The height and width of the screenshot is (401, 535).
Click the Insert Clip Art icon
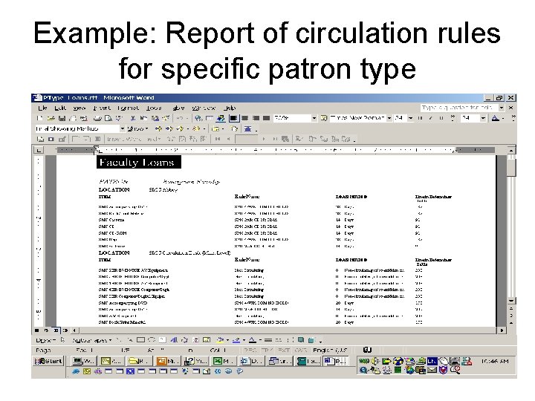click(196, 340)
